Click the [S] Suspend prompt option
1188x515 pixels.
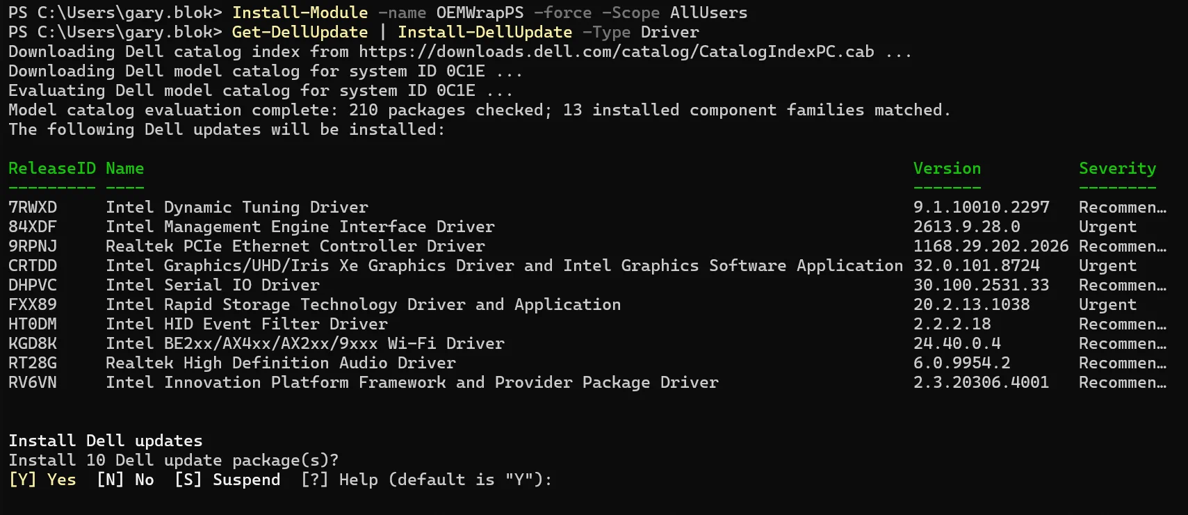click(x=227, y=480)
